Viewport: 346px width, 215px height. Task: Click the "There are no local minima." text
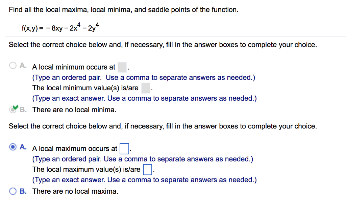pos(74,110)
